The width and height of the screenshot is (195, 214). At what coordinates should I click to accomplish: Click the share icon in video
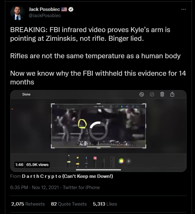click(x=172, y=94)
